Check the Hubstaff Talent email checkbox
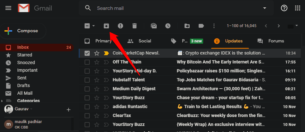 (x=87, y=80)
